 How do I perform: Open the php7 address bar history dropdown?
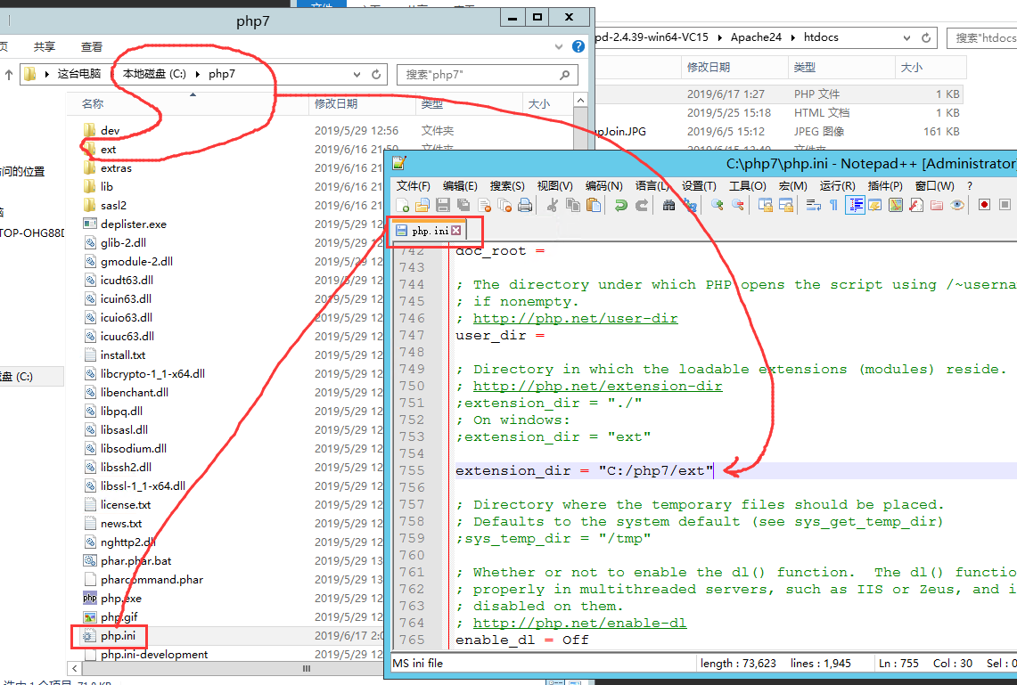(x=358, y=75)
